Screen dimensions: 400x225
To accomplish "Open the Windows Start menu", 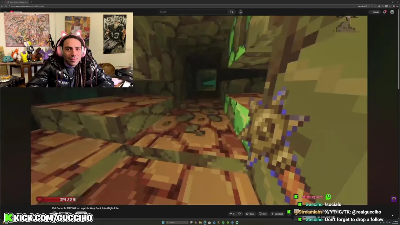I will [x=163, y=222].
